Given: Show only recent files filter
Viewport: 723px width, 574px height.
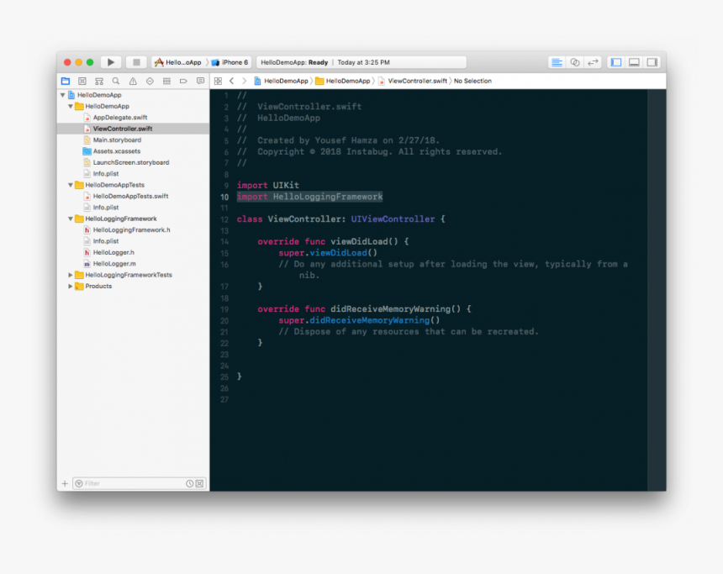Looking at the screenshot, I should pyautogui.click(x=189, y=483).
